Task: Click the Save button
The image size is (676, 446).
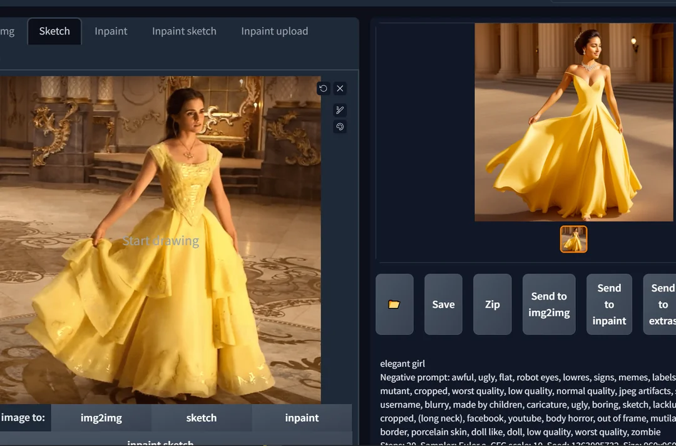Action: (443, 304)
